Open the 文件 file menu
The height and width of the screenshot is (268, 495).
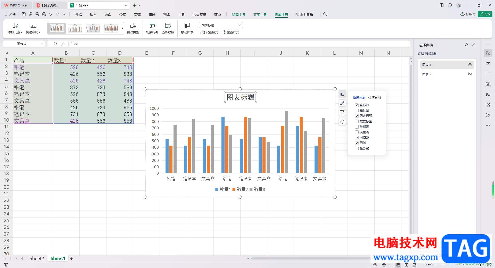click(x=10, y=14)
